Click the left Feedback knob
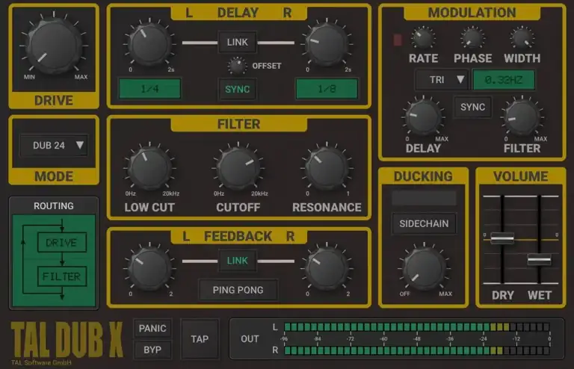The image size is (574, 369). coord(149,269)
